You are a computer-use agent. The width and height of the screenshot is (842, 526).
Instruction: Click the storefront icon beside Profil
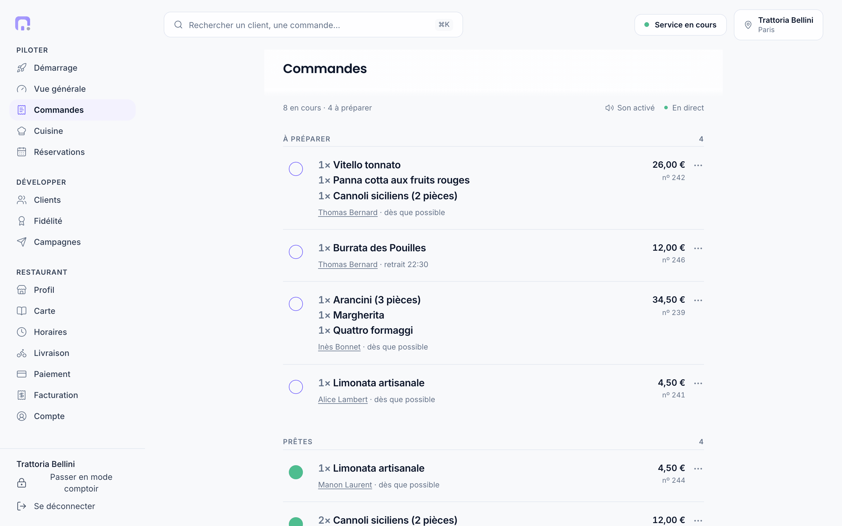click(22, 290)
